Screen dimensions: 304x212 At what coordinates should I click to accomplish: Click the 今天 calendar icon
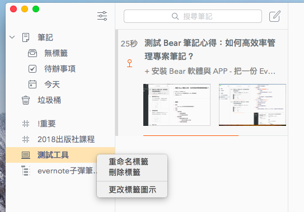coord(32,84)
